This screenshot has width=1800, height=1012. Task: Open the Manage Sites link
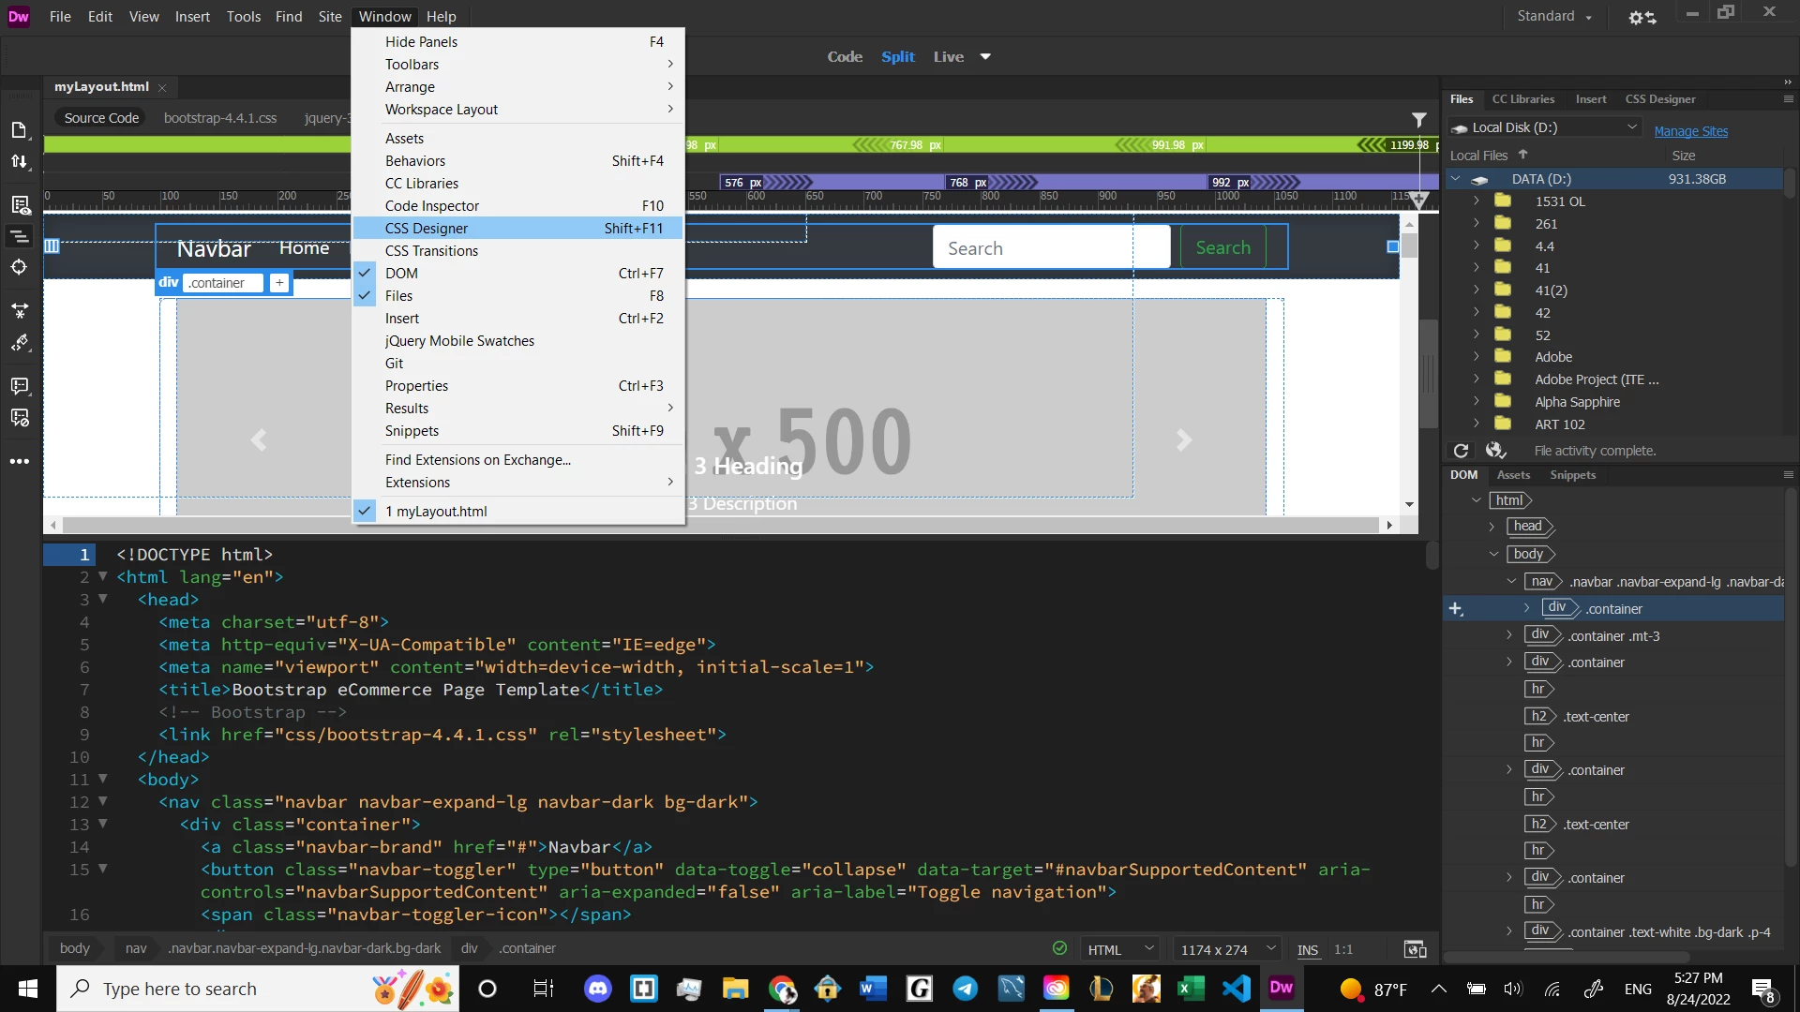click(1690, 131)
